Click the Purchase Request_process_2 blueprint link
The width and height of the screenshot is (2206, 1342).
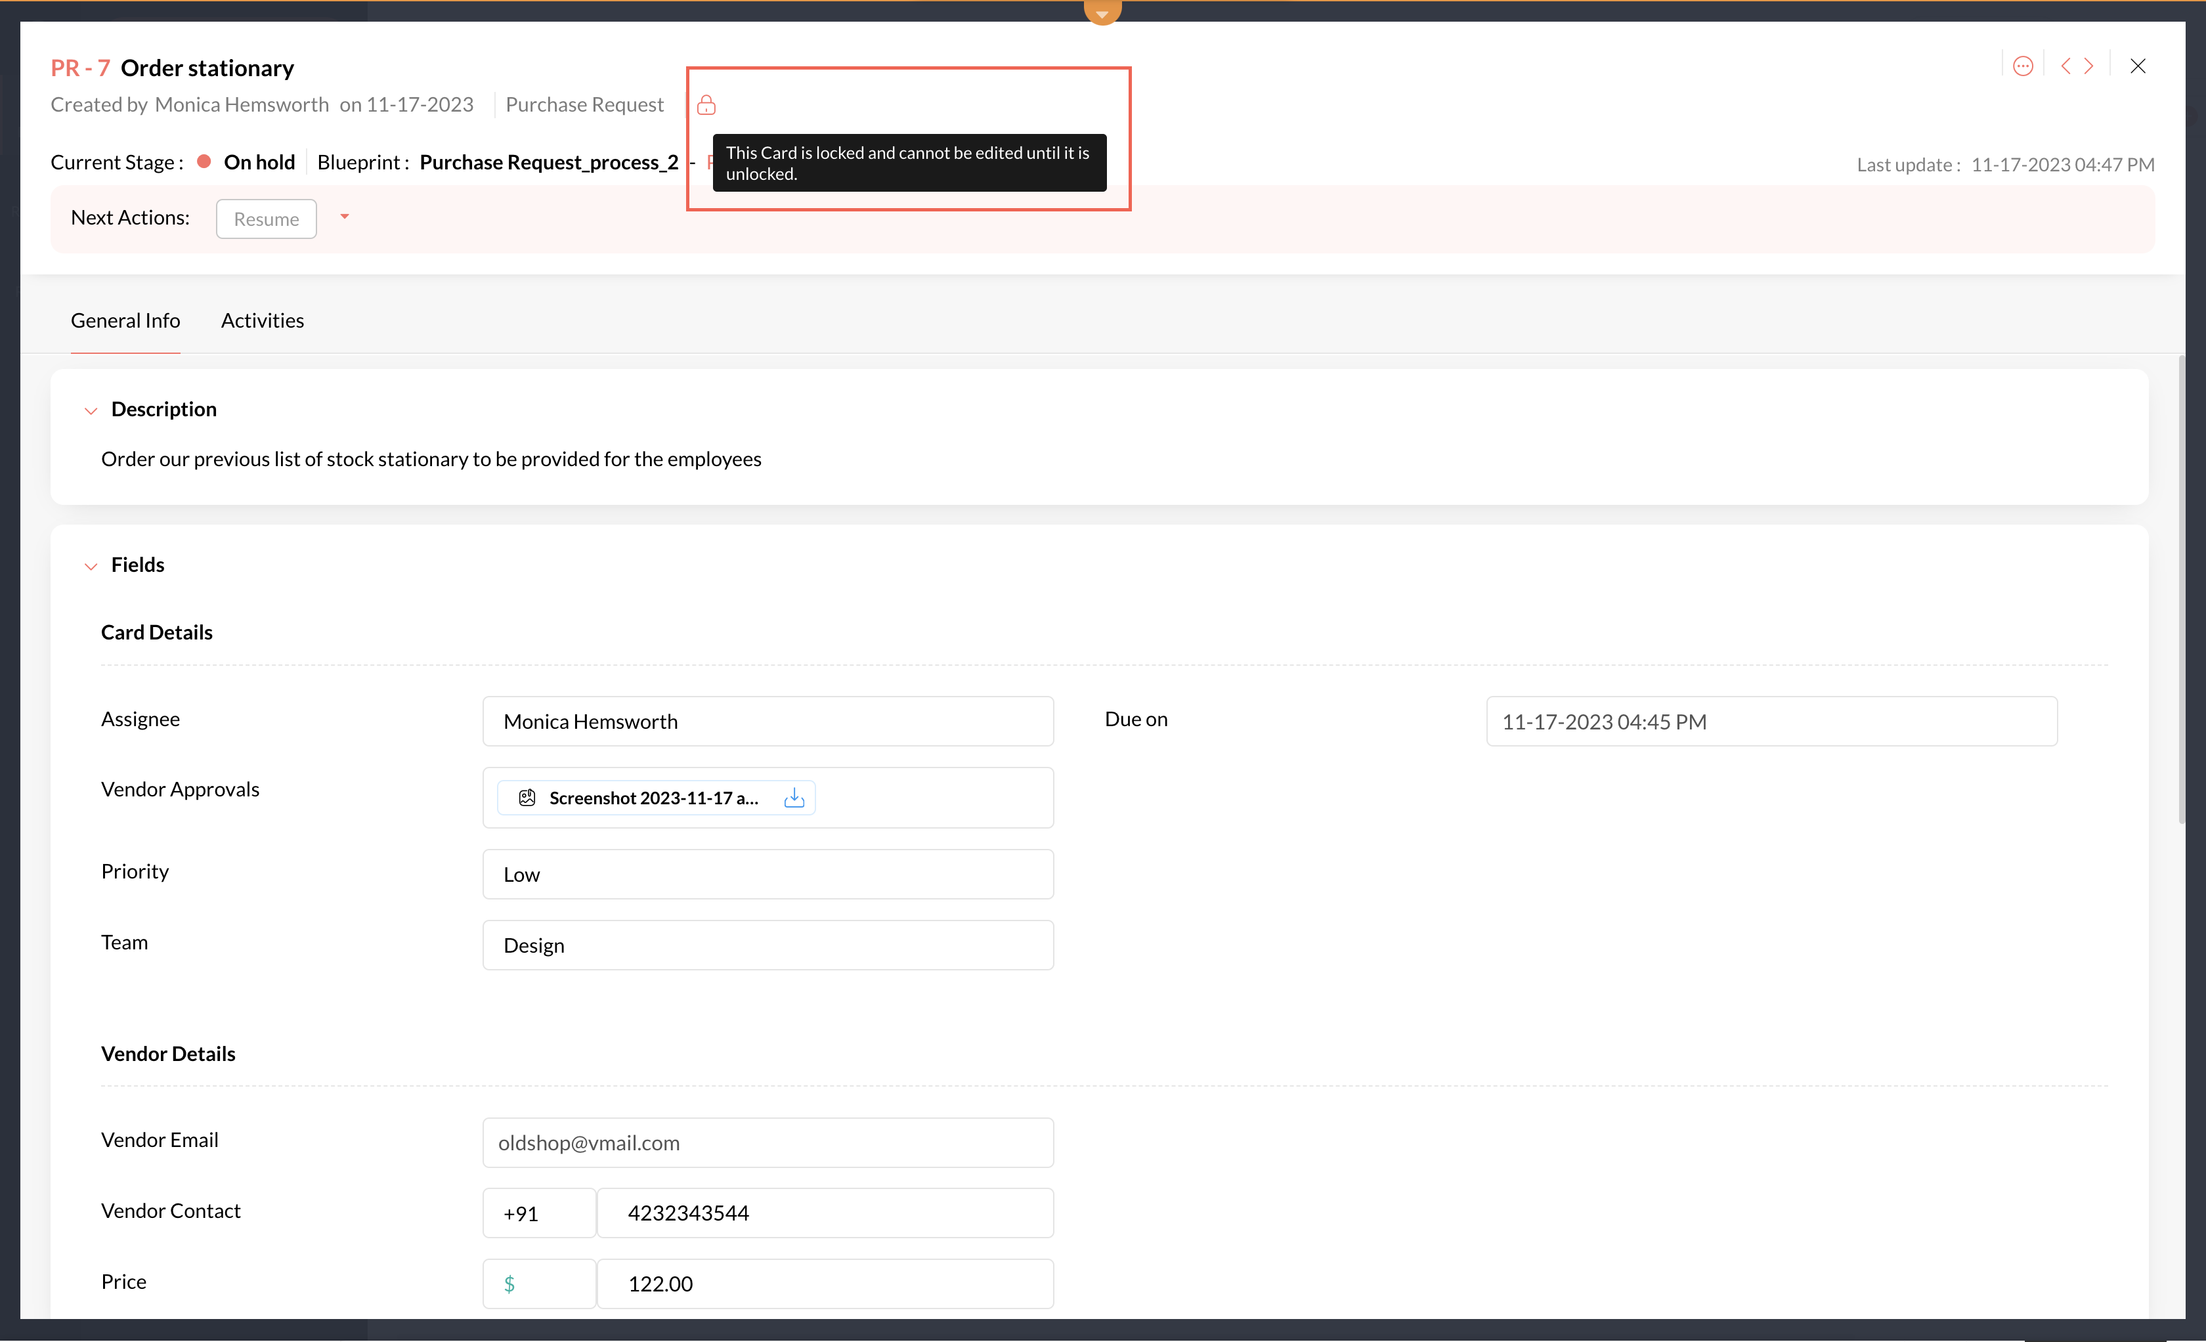point(549,162)
